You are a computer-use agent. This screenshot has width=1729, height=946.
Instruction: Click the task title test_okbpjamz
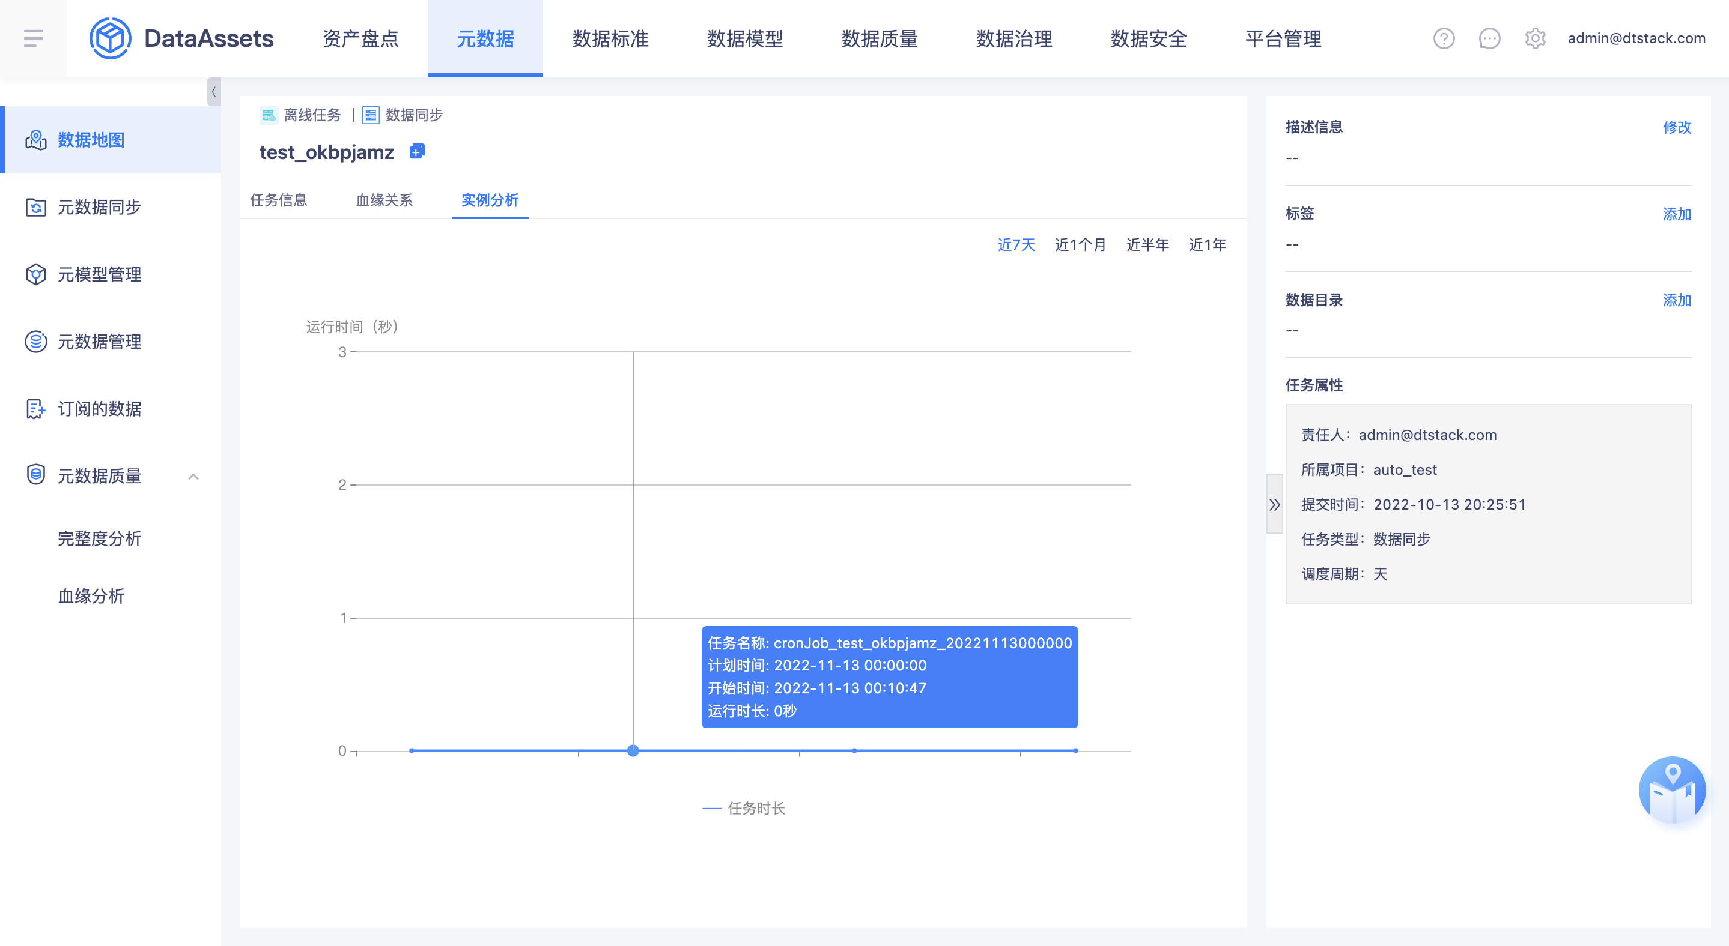point(327,152)
